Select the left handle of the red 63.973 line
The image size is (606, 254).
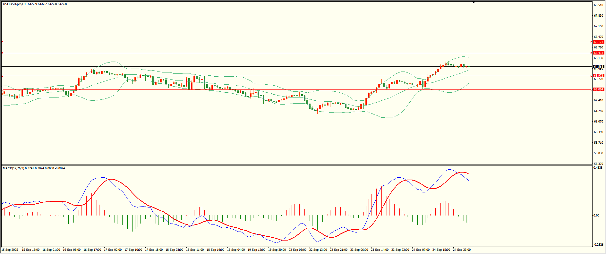coord(3,76)
